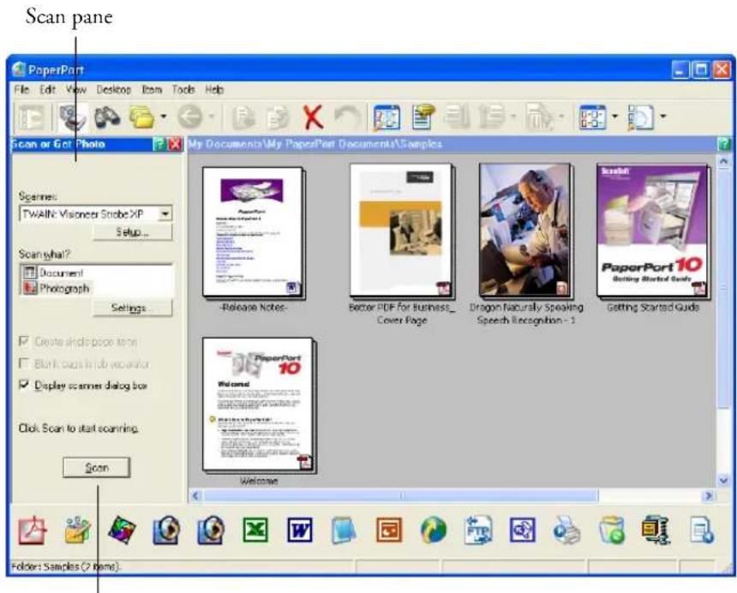Image resolution: width=737 pixels, height=593 pixels.
Task: Click the notepad icon in Send To bar
Action: click(344, 530)
